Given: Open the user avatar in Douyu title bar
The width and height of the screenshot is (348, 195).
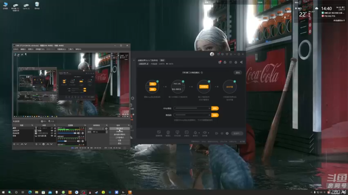Looking at the screenshot, I should (212, 54).
